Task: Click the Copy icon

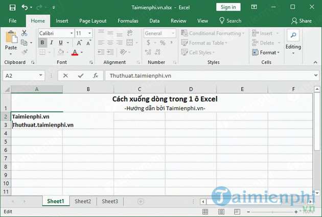Action: coord(24,42)
